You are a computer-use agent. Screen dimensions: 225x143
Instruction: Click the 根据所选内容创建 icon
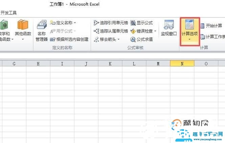[52, 39]
